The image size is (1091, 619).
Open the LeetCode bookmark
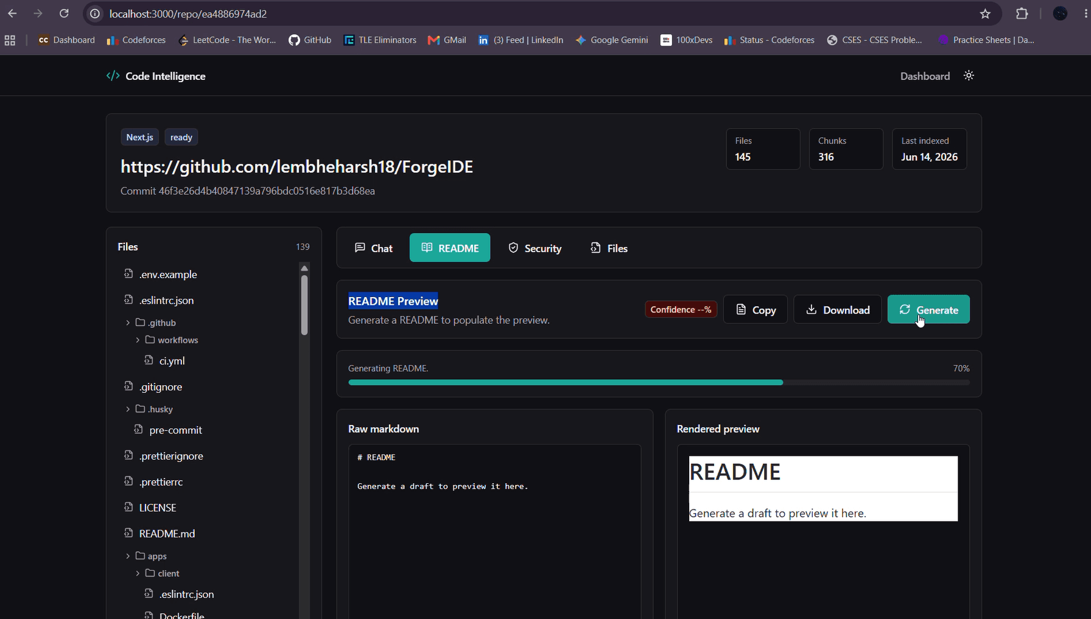227,40
